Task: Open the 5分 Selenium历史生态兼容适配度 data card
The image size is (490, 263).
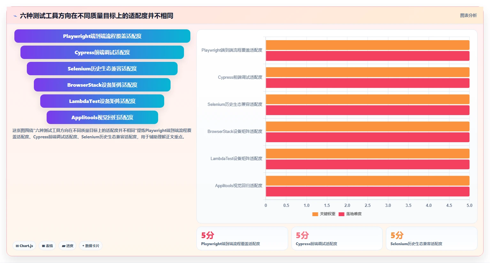Action: click(432, 238)
